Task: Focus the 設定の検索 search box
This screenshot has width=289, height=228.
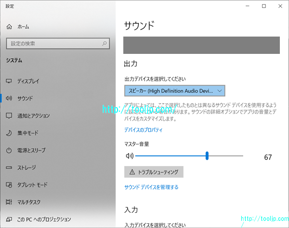Action: pos(58,43)
